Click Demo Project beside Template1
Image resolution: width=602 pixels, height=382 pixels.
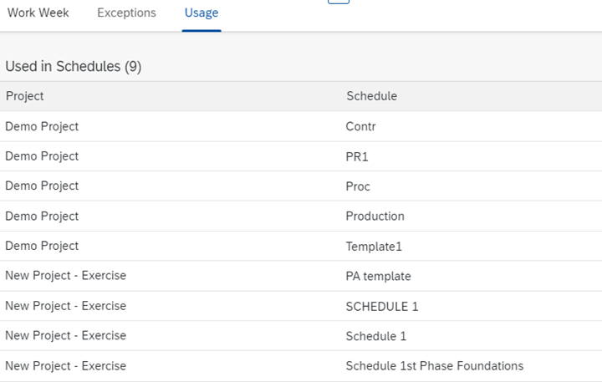pyautogui.click(x=42, y=246)
